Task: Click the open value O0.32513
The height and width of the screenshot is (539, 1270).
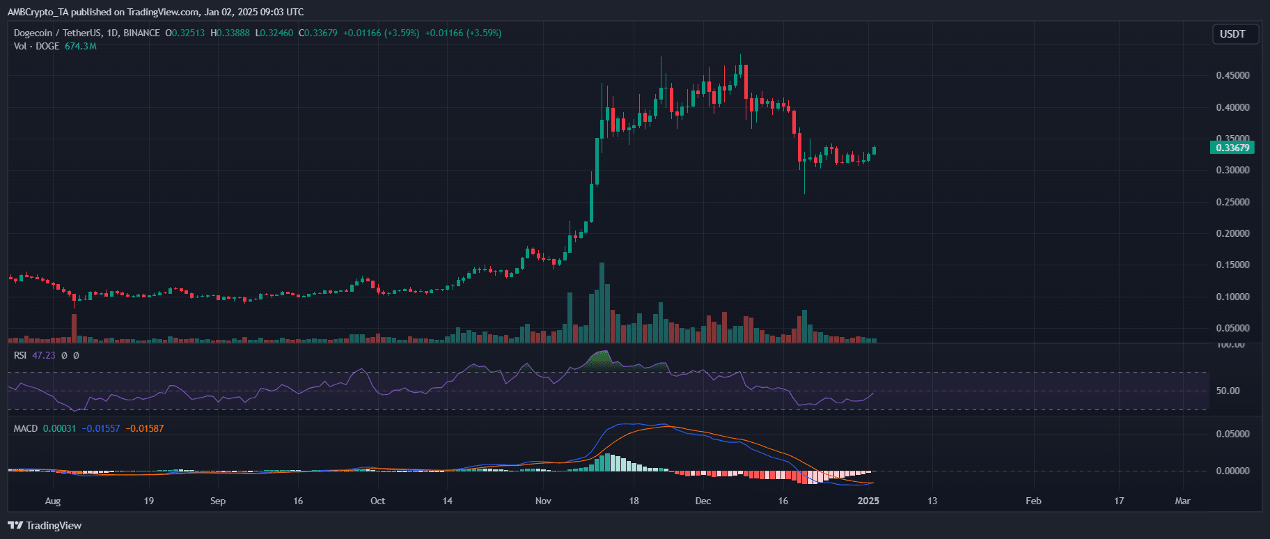Action: click(185, 33)
